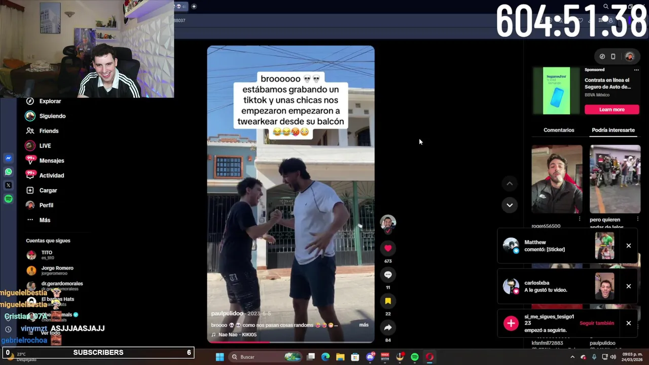Open sponsored ad options three dots
This screenshot has width=649, height=365.
point(636,70)
